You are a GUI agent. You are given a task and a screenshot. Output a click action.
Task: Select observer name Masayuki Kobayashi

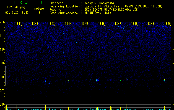click(x=99, y=3)
